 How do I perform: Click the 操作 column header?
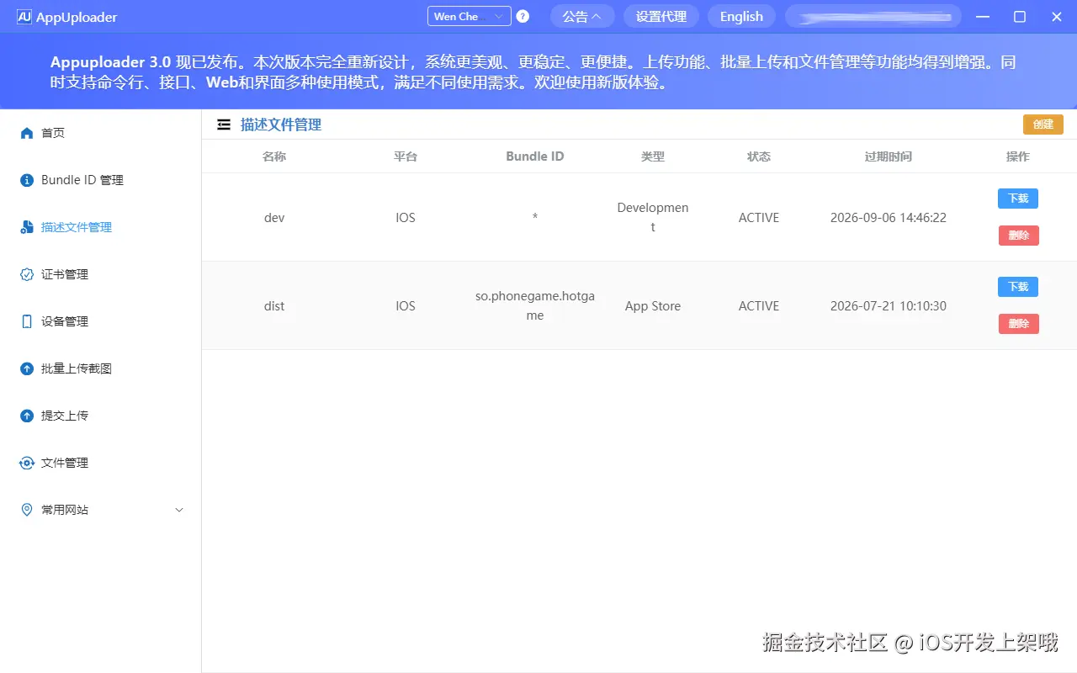coord(1018,156)
